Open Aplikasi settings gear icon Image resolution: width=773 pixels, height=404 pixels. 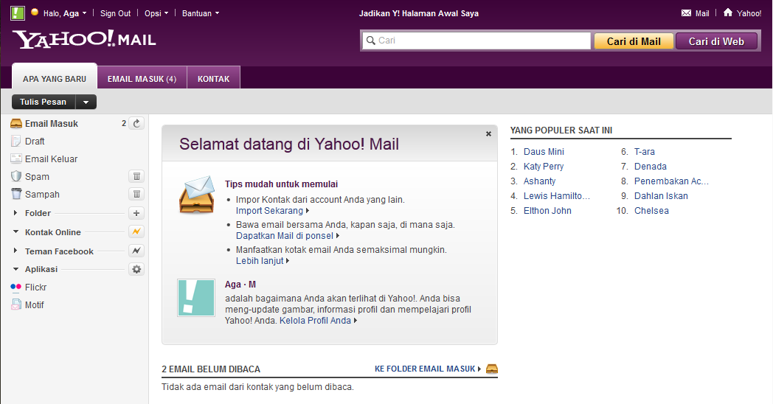click(136, 269)
